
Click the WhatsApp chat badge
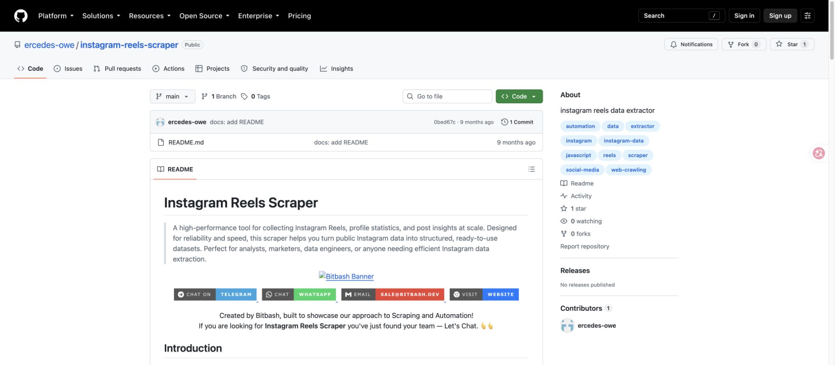(x=299, y=294)
